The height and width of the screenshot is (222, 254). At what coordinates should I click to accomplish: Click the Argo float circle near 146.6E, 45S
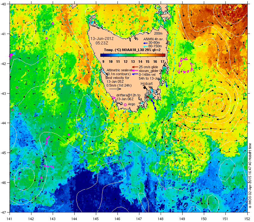130,153
